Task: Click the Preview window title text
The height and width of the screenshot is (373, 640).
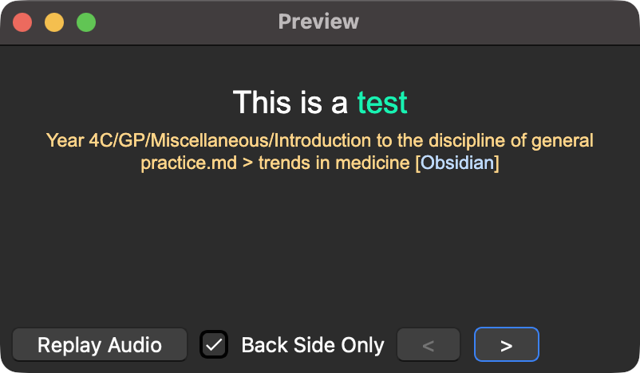Action: [x=318, y=22]
